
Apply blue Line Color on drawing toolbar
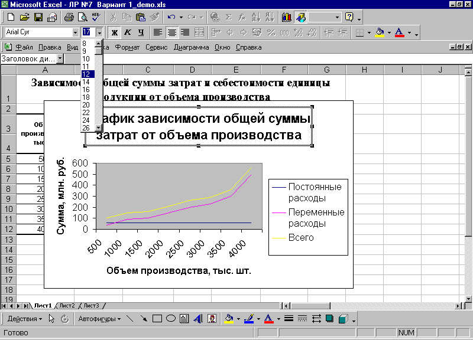pos(249,319)
